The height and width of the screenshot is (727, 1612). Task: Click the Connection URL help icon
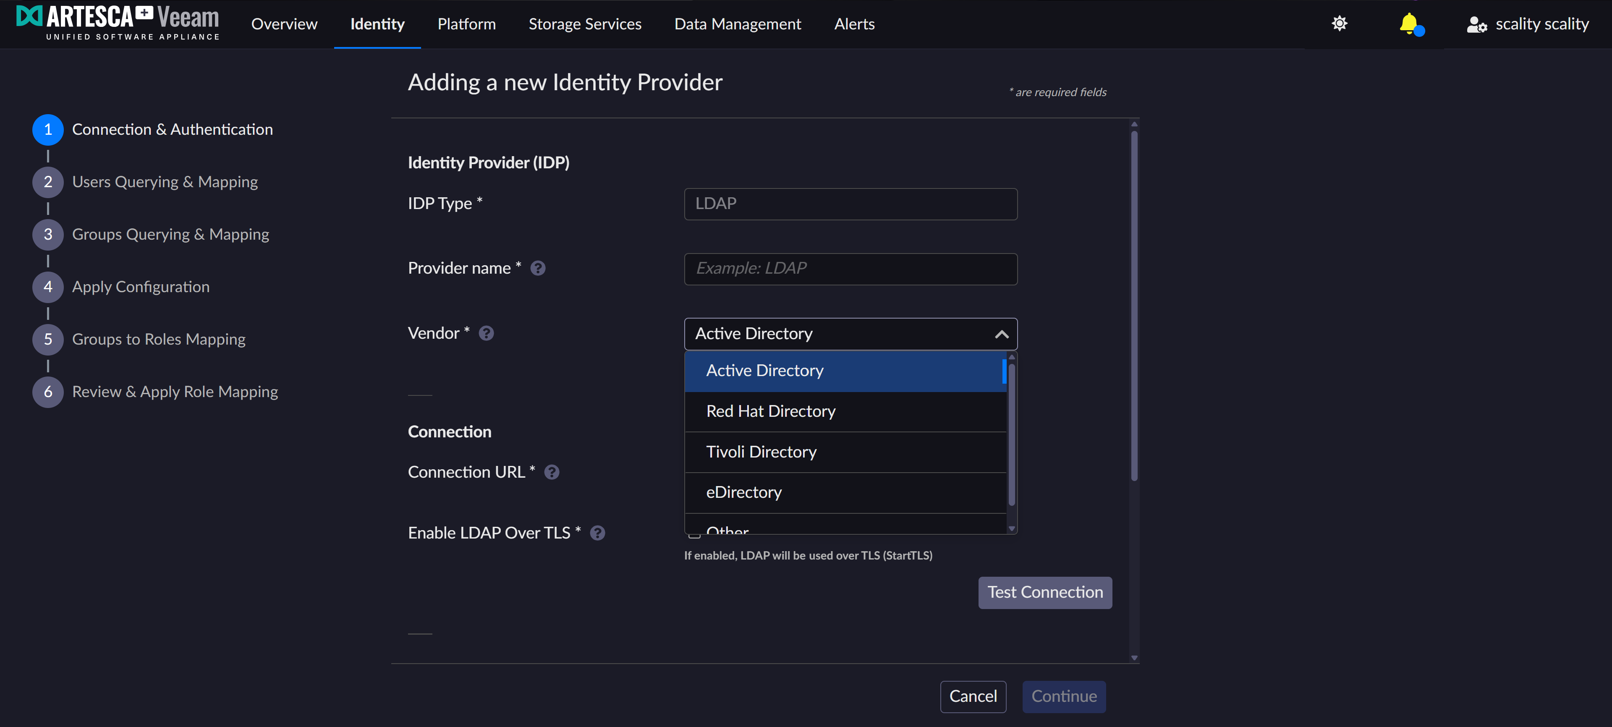[x=551, y=472]
